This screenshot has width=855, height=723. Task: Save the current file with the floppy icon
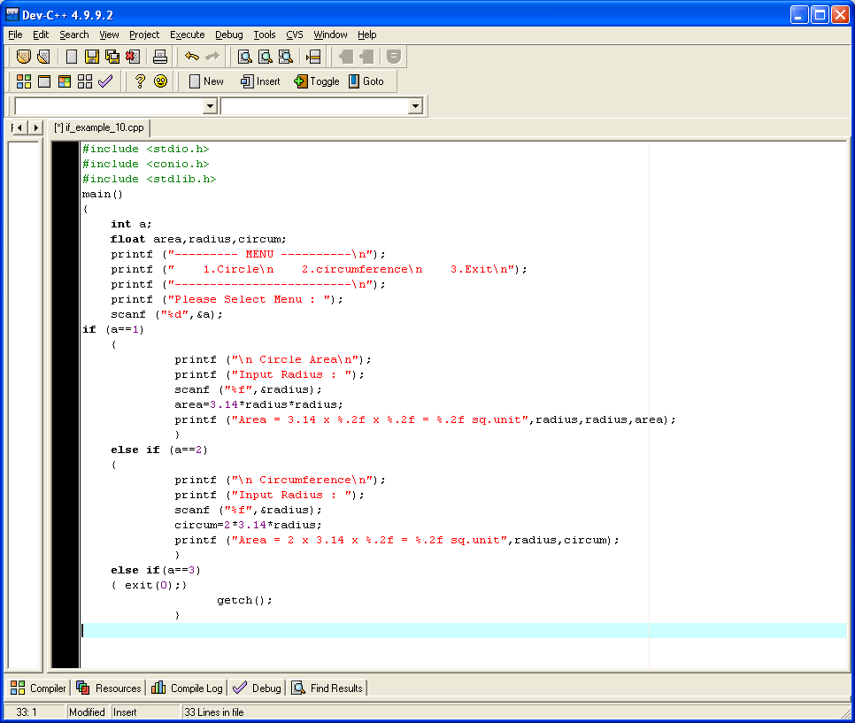92,56
